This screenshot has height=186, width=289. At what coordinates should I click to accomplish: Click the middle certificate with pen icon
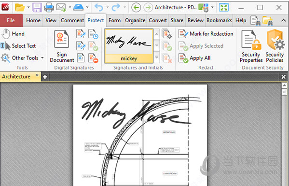81,46
